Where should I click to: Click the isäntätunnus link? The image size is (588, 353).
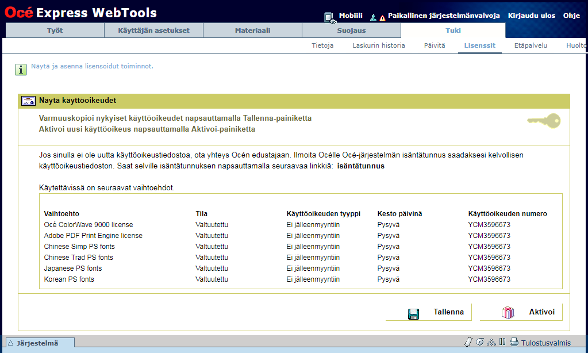361,166
